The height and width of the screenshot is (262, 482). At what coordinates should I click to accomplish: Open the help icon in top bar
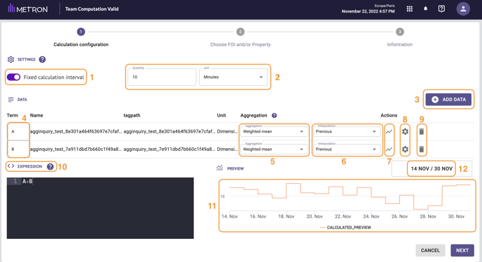441,9
